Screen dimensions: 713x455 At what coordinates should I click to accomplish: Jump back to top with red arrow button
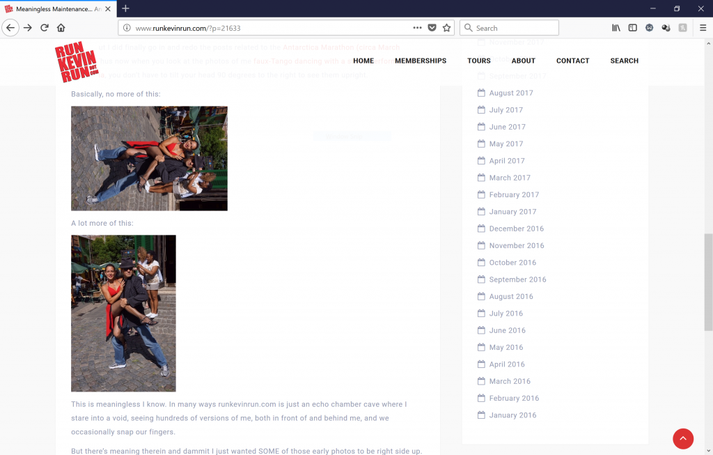click(683, 438)
